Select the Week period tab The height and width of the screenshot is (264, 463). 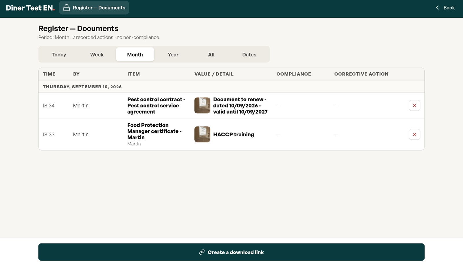point(97,54)
